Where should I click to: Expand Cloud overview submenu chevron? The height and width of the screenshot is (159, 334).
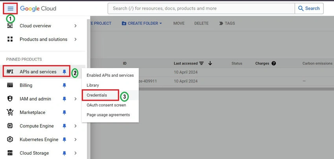75,26
